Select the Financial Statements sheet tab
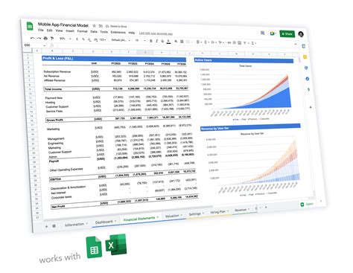This screenshot has height=273, width=353. (141, 219)
